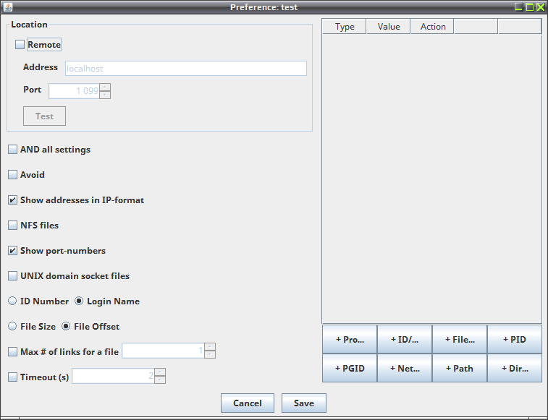Viewport: 548px width, 420px height.
Task: Decrease max links spinner value
Action: [210, 354]
